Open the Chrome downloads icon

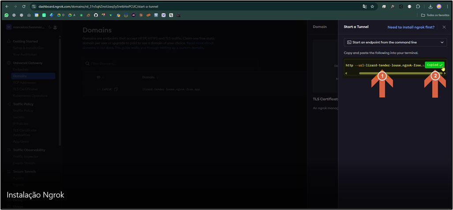click(x=431, y=6)
